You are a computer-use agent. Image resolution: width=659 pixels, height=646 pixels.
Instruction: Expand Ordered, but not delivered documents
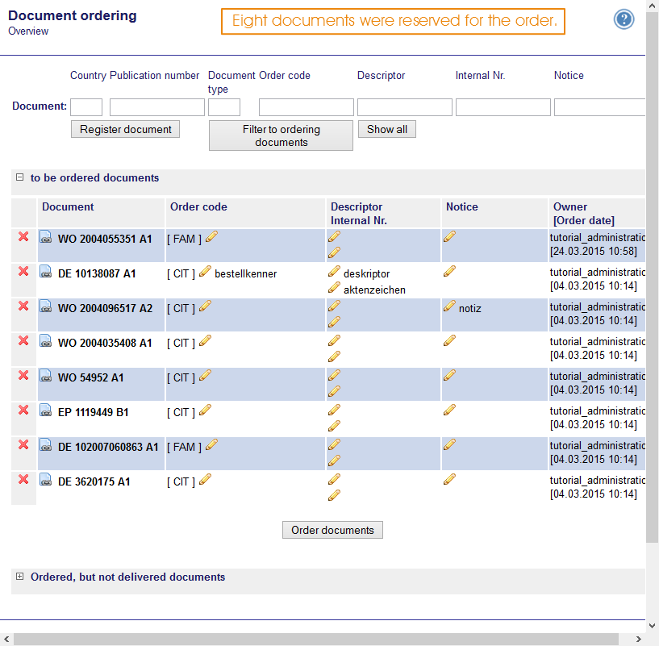point(19,577)
